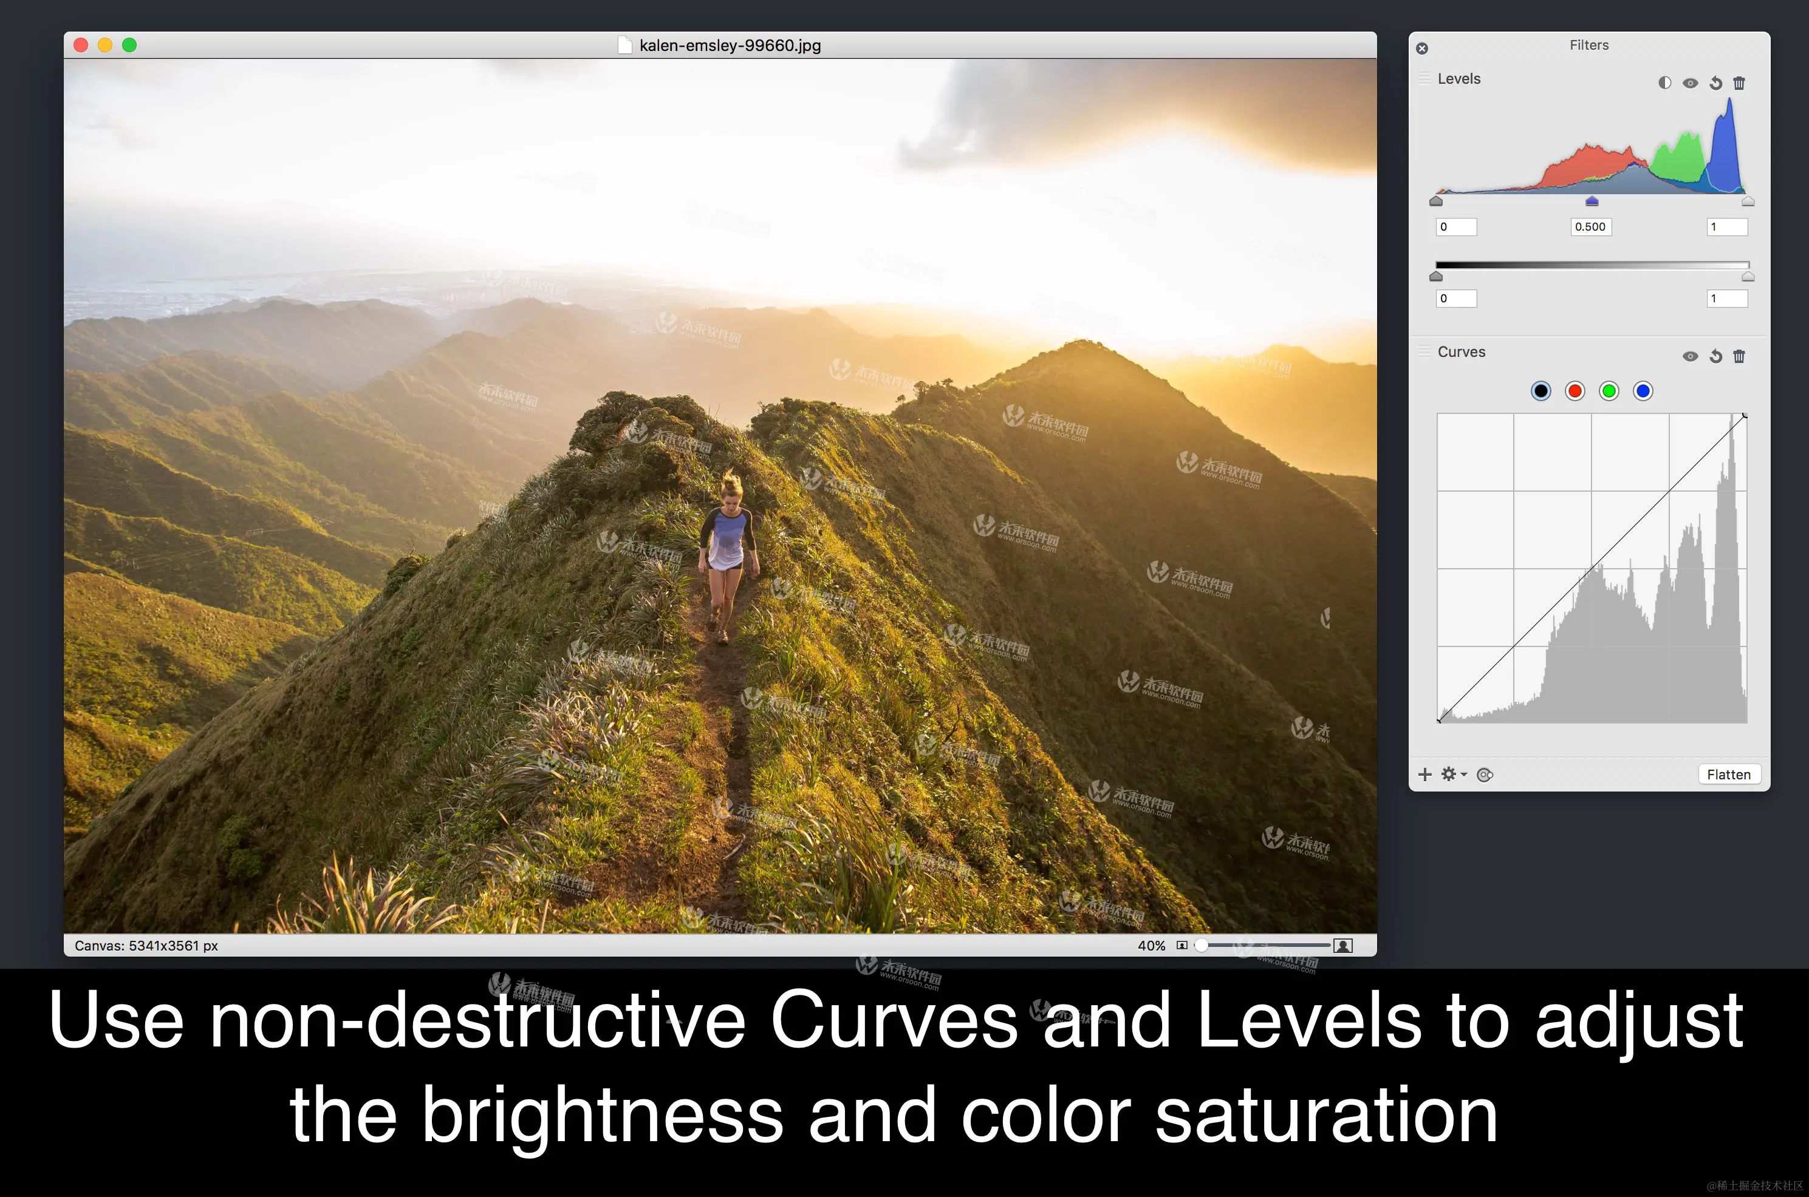The image size is (1809, 1197).
Task: Delete the Curves filter with trash icon
Action: [1740, 356]
